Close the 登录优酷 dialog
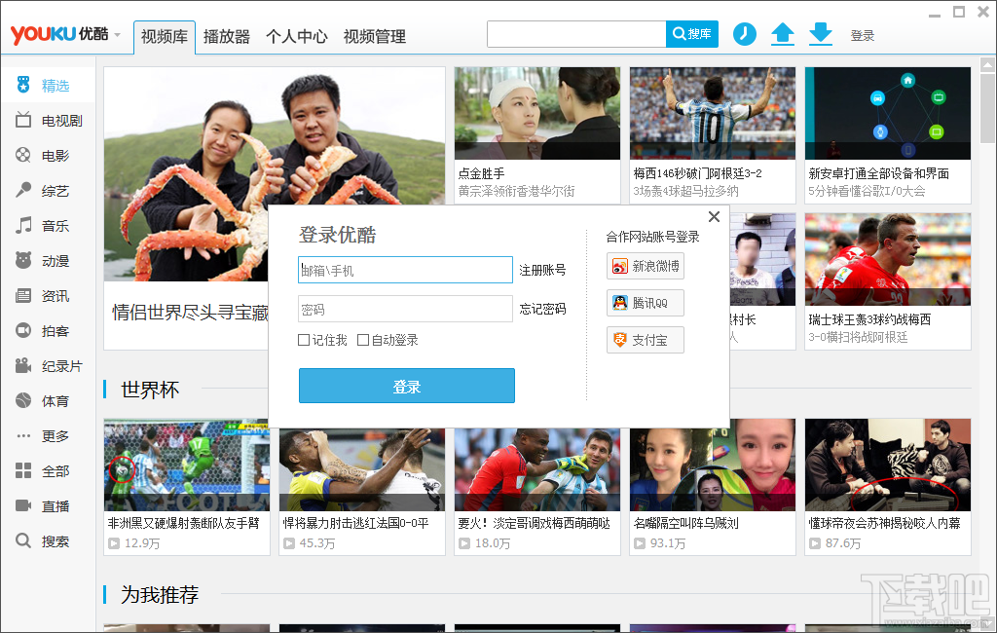 point(714,217)
